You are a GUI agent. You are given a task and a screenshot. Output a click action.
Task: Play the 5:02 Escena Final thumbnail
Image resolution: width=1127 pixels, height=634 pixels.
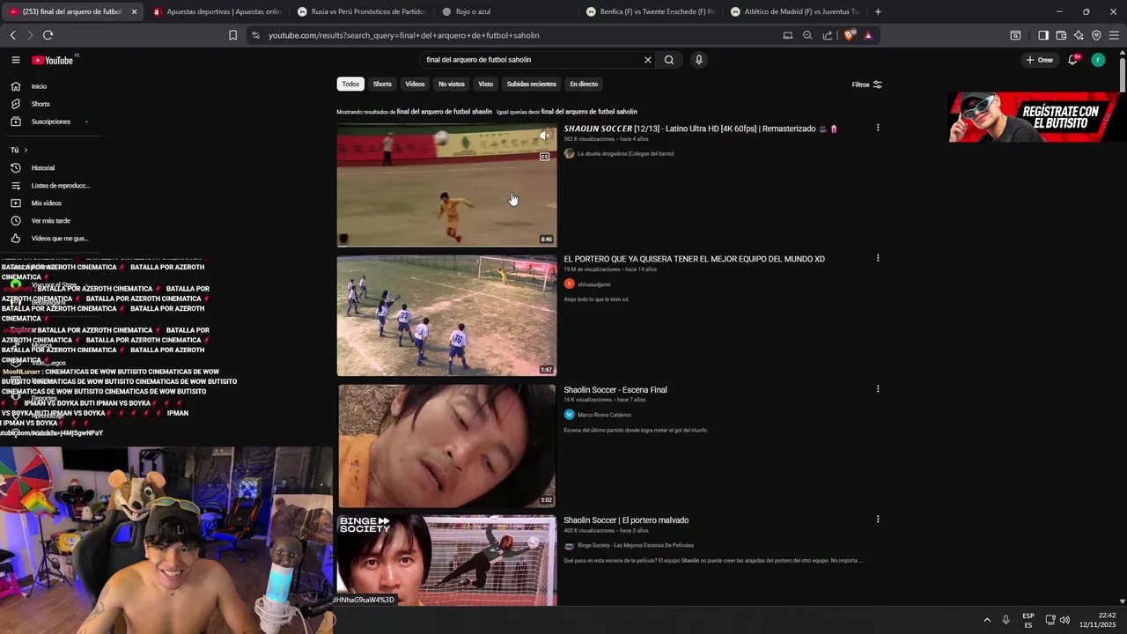pos(446,446)
